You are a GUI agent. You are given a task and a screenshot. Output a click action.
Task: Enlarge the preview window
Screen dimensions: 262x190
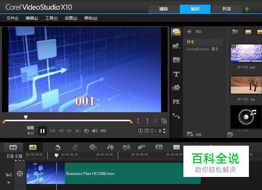[164, 121]
